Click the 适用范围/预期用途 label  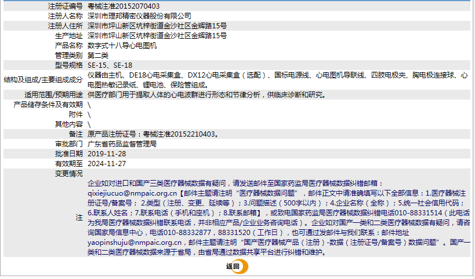[x=53, y=95]
